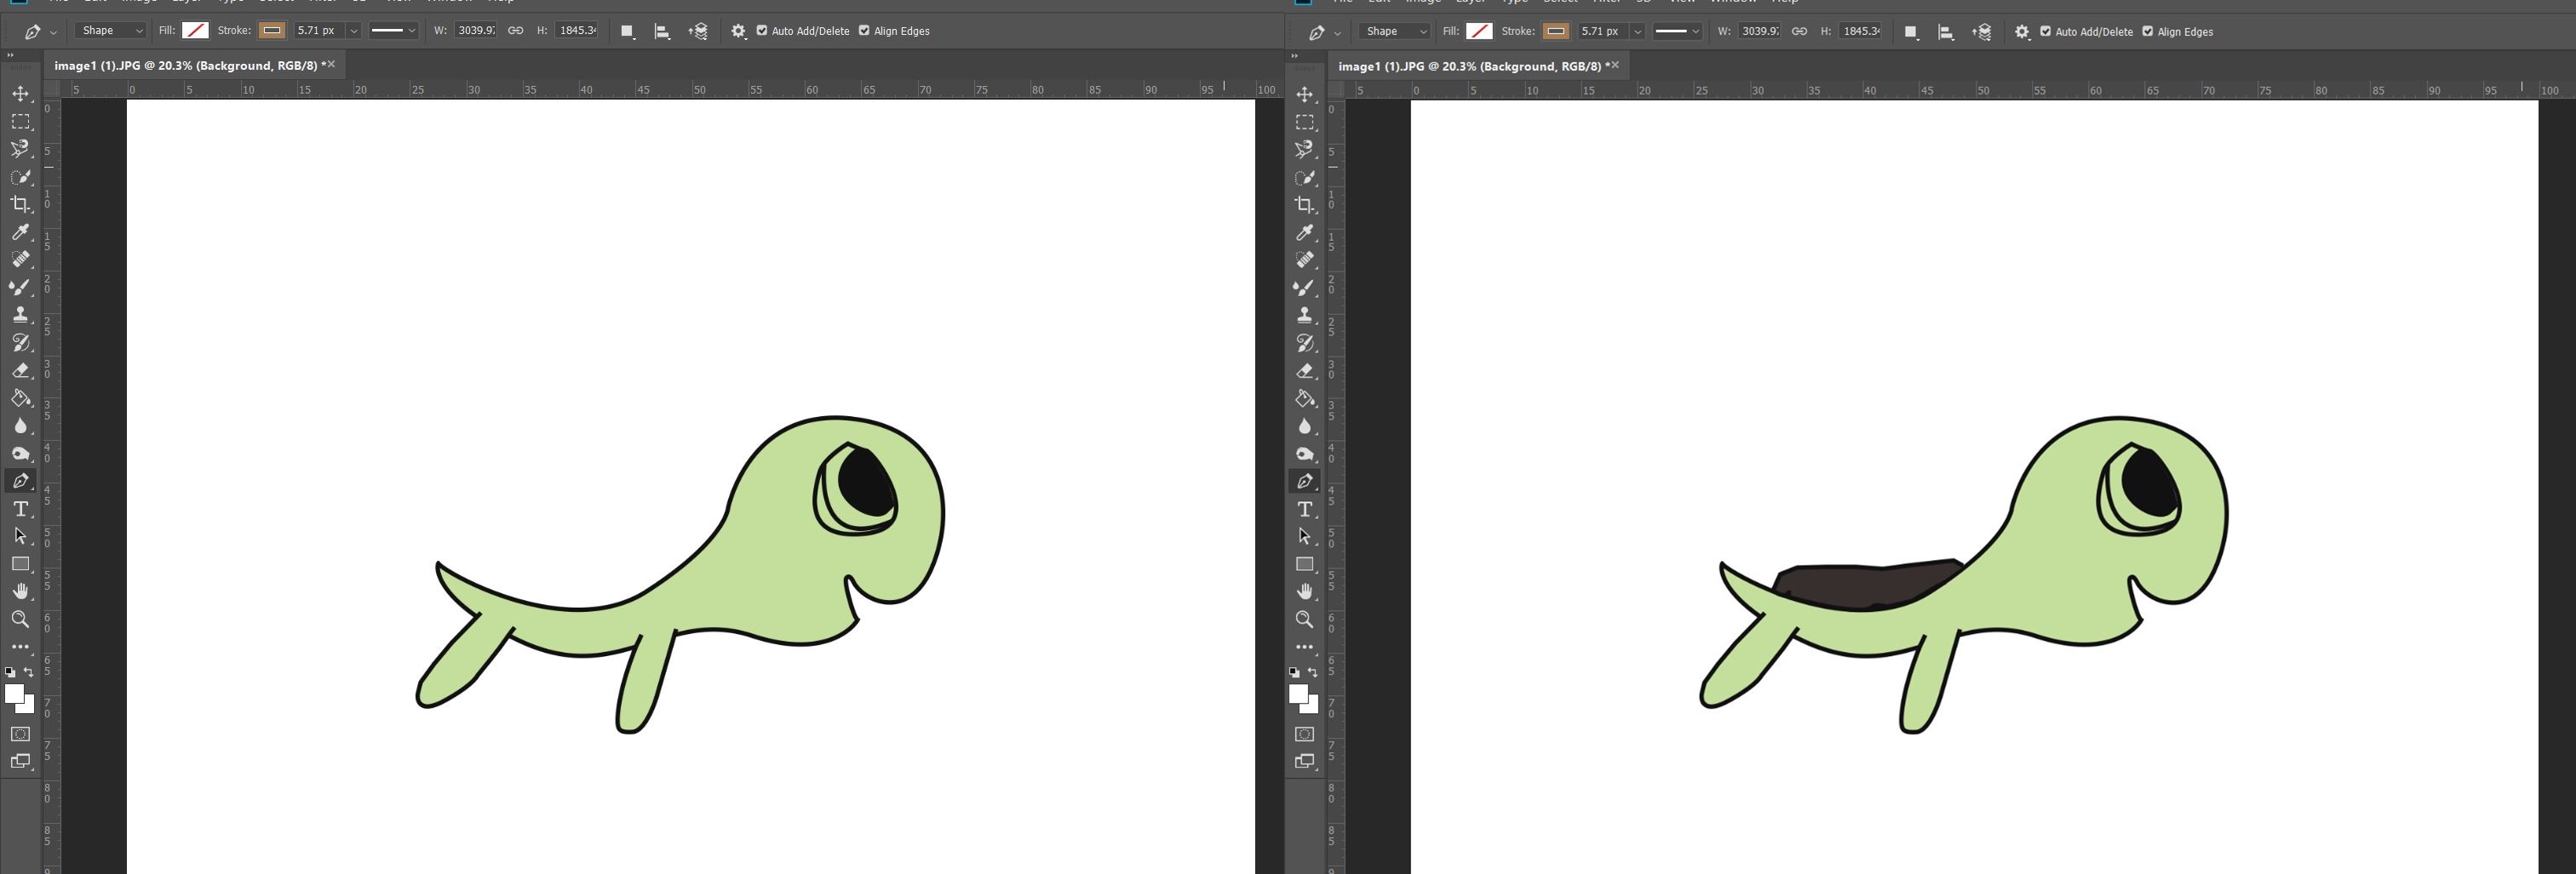The image size is (2576, 874).
Task: Toggle Auto Add/Delete checkbox in right window
Action: 2046,32
